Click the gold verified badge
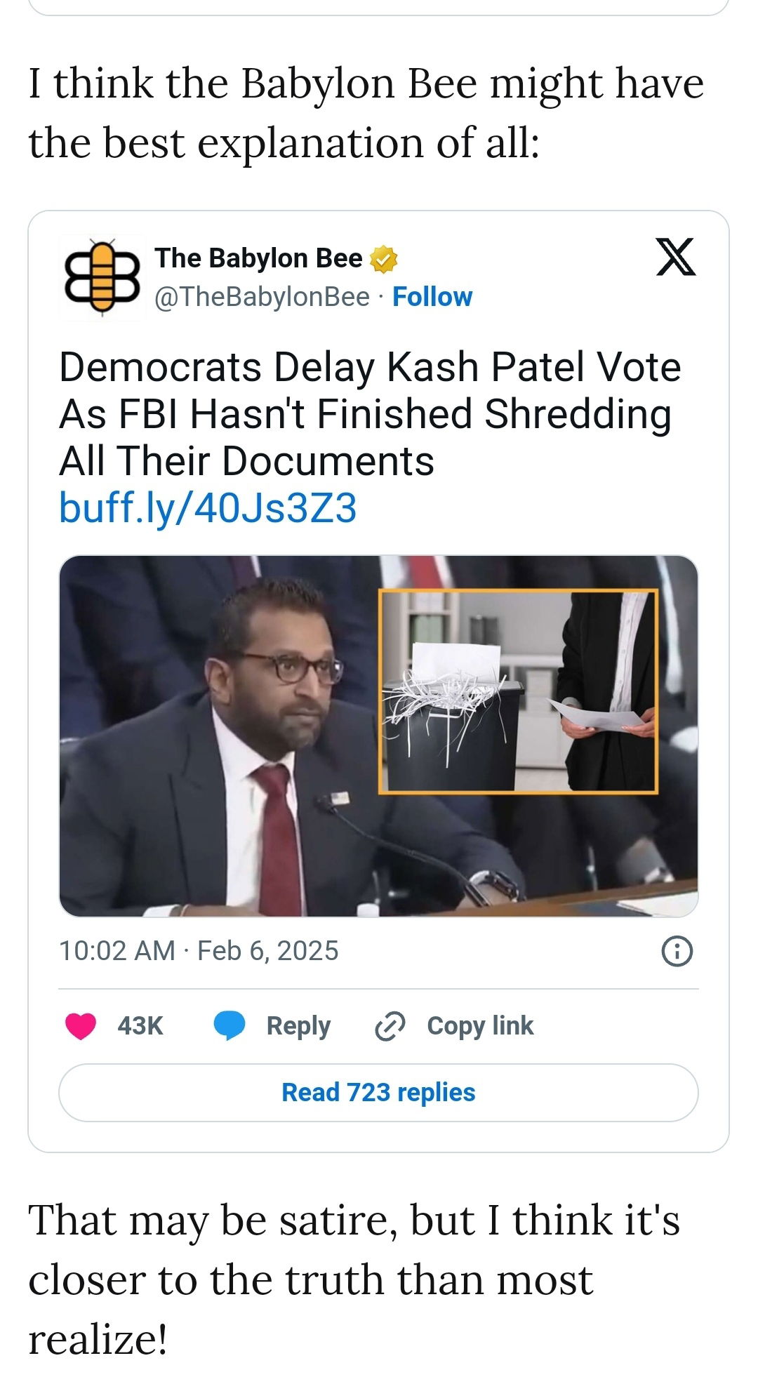 pyautogui.click(x=384, y=259)
